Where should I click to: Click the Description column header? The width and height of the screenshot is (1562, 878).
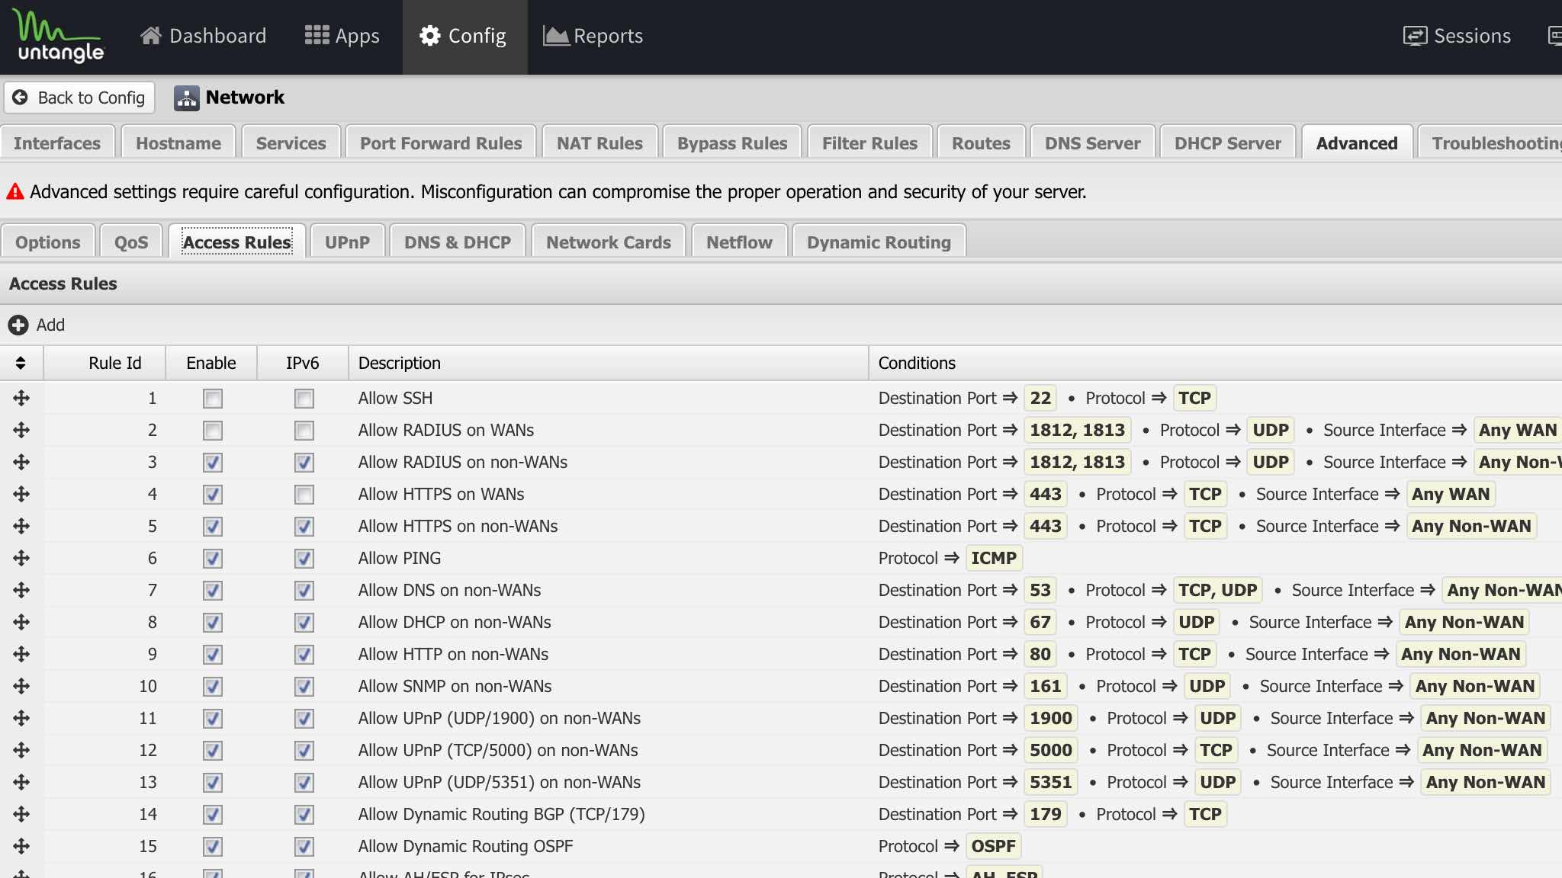pyautogui.click(x=399, y=364)
